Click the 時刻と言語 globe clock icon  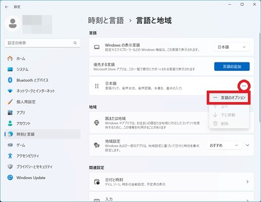(10, 134)
